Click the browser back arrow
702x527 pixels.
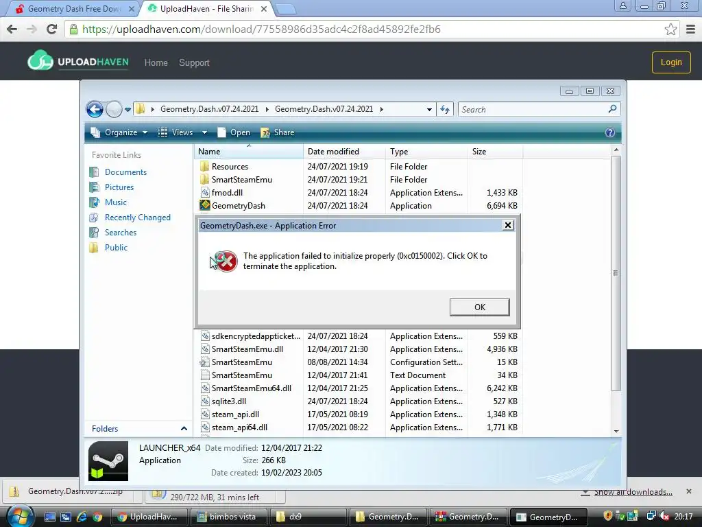12,29
